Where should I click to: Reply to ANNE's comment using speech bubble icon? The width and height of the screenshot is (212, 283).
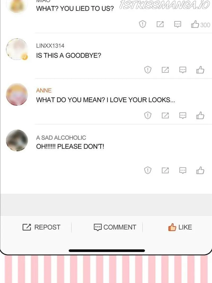point(183,116)
